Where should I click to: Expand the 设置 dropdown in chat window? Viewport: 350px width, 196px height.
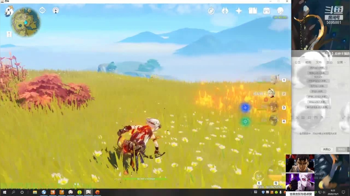tap(341, 63)
